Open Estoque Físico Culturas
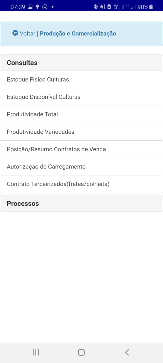Screen dimensions: 163x363 (x=81, y=80)
